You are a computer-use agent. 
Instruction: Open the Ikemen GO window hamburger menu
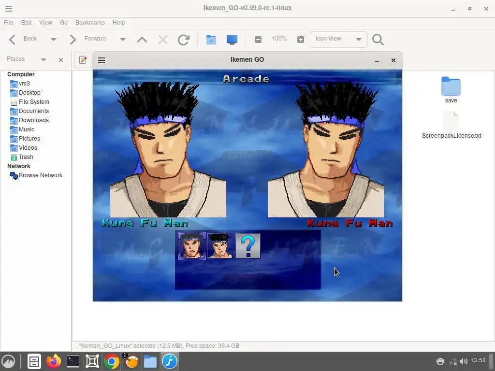pos(102,60)
